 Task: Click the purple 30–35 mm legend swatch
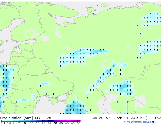tap(57, 121)
